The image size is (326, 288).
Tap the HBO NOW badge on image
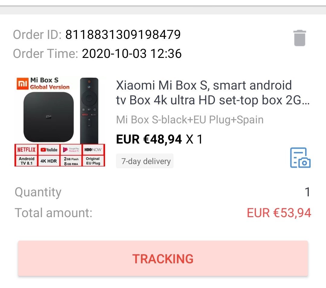click(x=93, y=150)
